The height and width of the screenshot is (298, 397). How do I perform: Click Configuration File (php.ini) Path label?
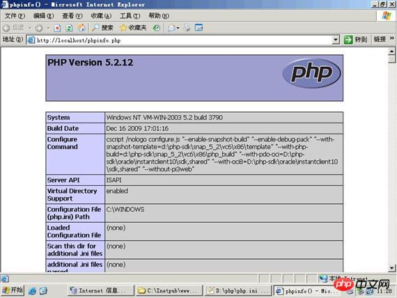pyautogui.click(x=74, y=213)
